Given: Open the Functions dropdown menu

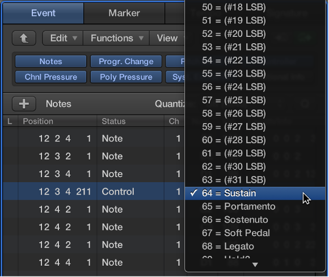Looking at the screenshot, I should point(116,38).
